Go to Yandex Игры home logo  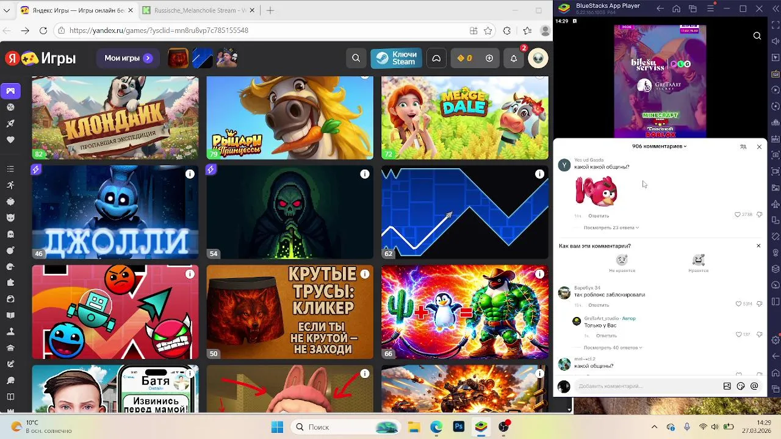click(41, 58)
